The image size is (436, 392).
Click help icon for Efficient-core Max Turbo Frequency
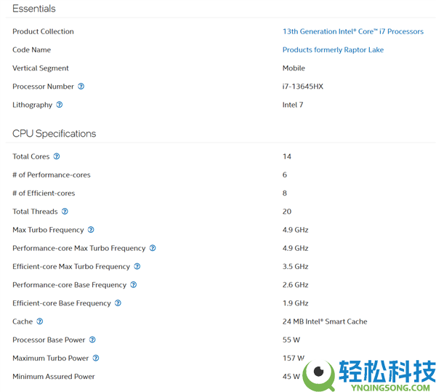[x=137, y=266]
